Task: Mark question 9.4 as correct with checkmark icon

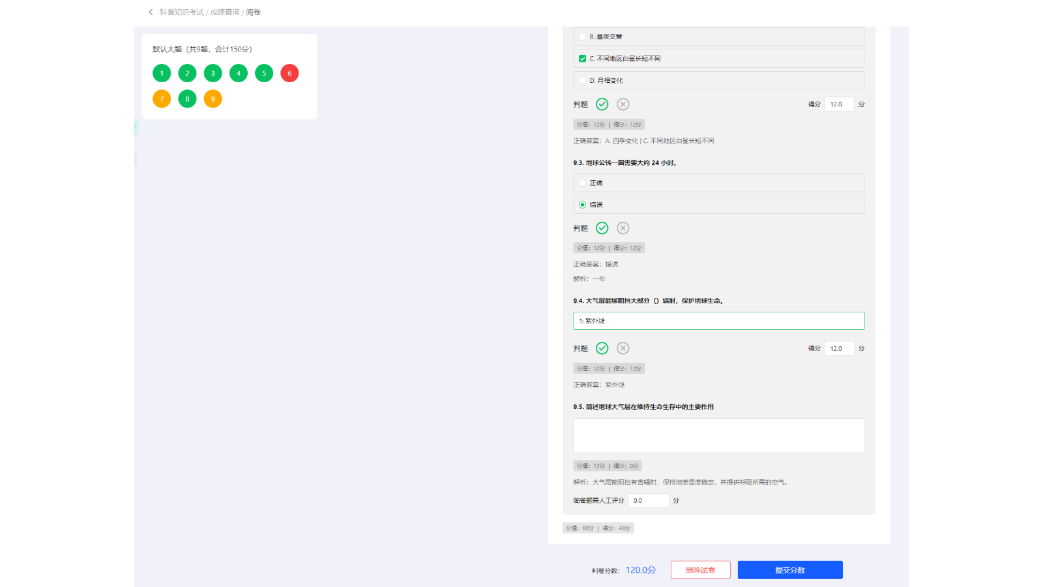Action: pyautogui.click(x=602, y=348)
